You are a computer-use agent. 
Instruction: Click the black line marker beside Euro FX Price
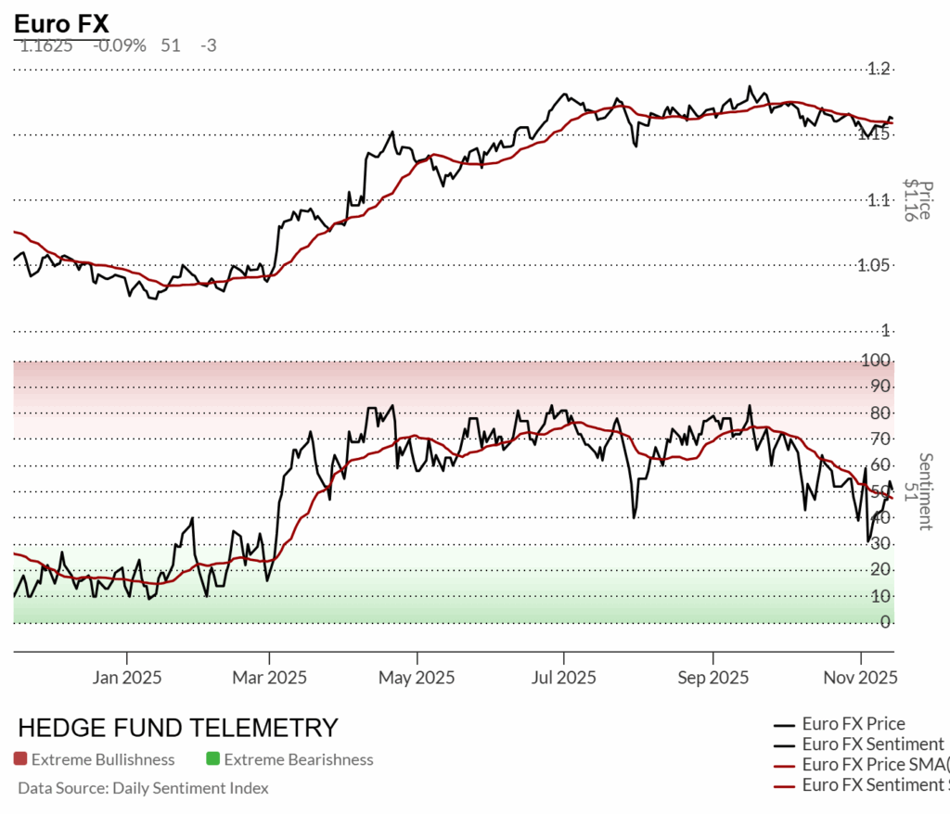click(785, 725)
